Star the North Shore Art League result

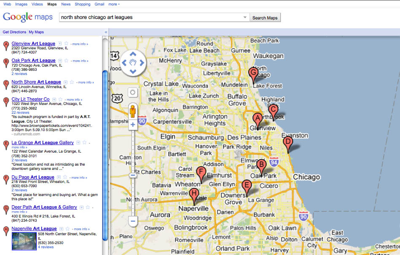pos(72,82)
